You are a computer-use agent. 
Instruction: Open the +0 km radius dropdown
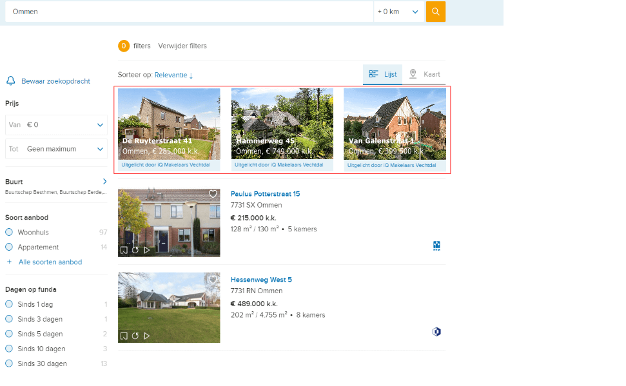tap(398, 12)
